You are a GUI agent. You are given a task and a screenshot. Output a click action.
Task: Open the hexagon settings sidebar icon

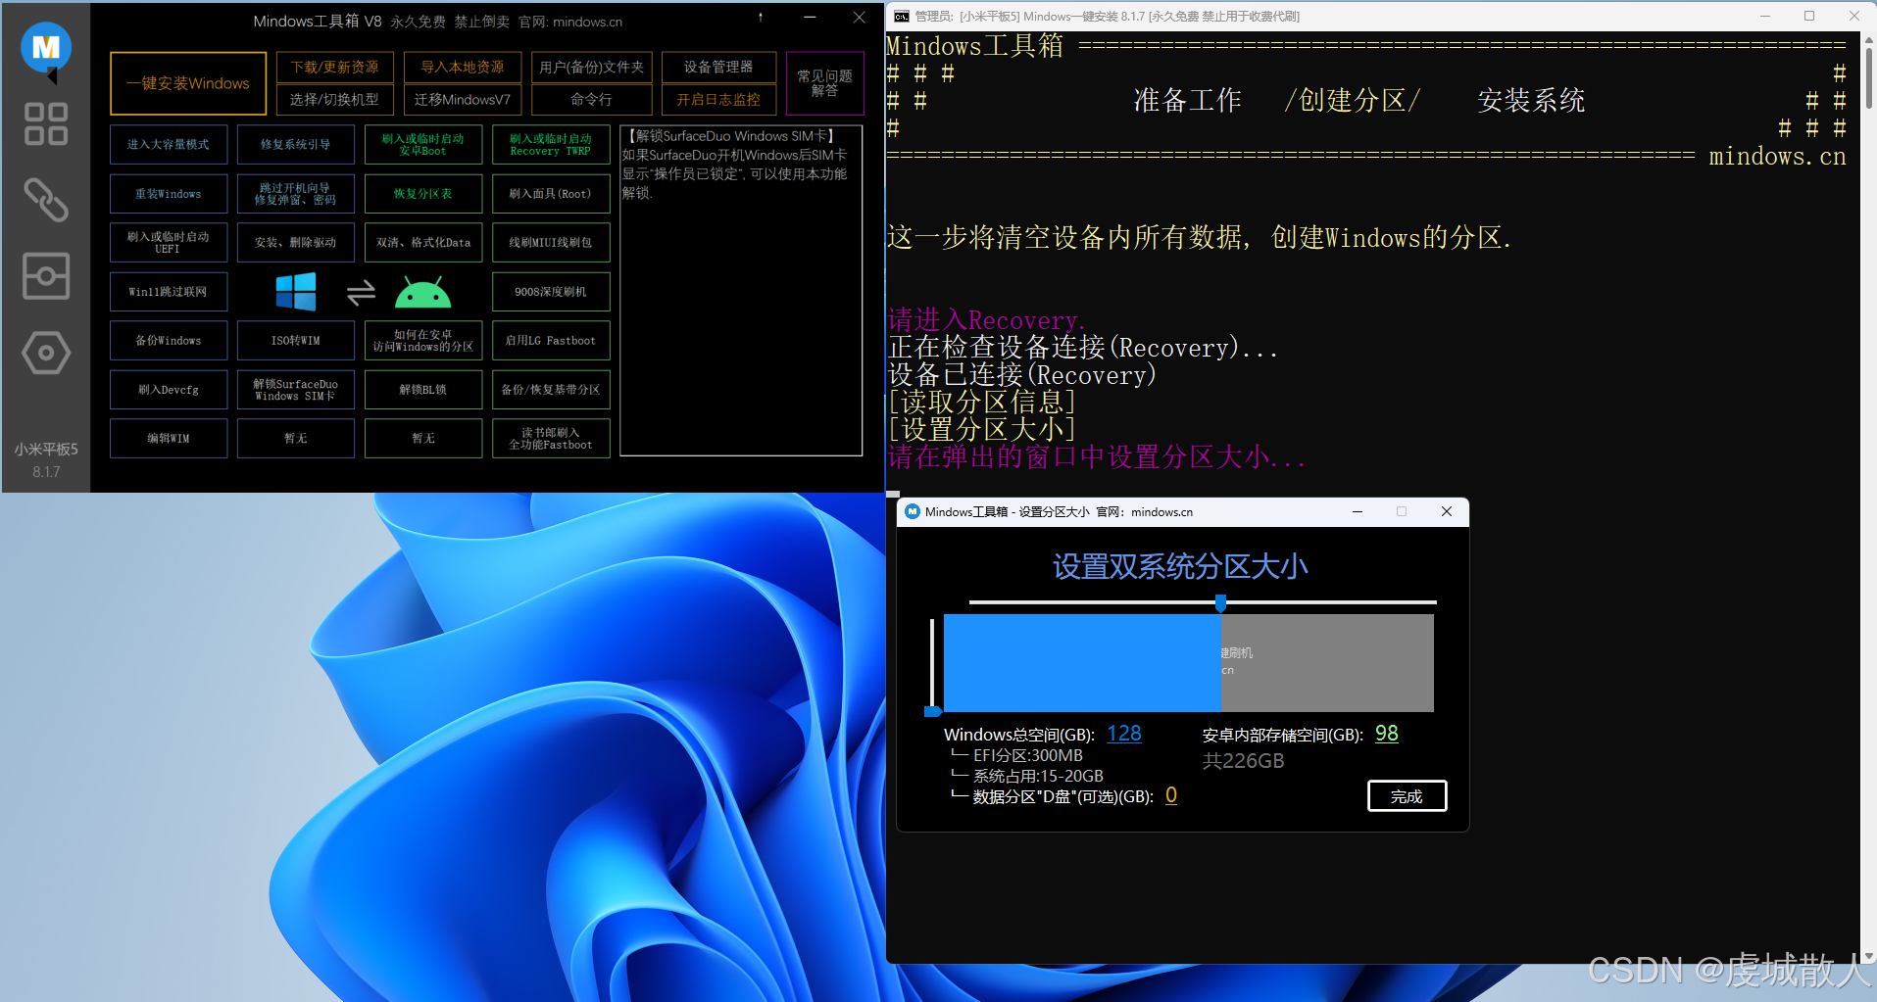click(46, 353)
